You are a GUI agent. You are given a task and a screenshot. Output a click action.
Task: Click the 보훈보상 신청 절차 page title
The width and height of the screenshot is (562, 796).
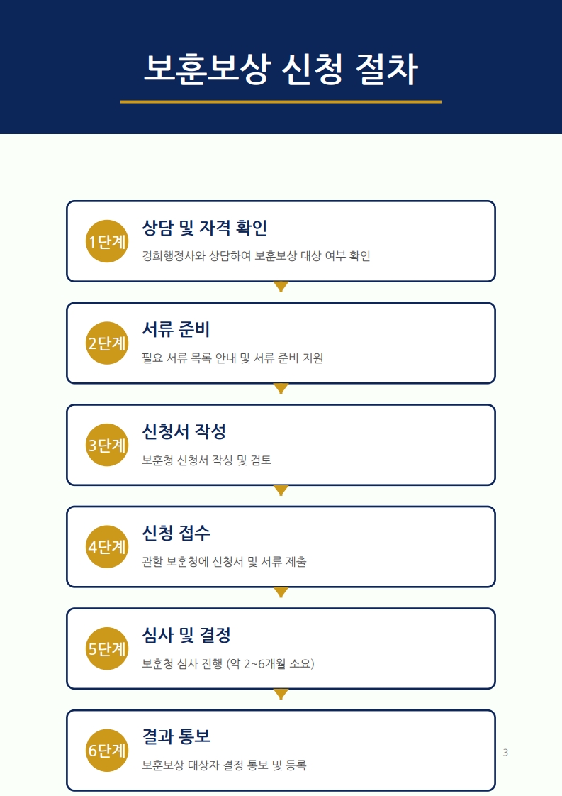pyautogui.click(x=281, y=70)
